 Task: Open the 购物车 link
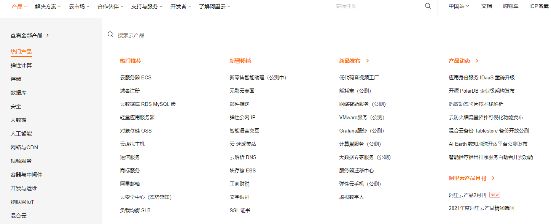click(x=511, y=6)
